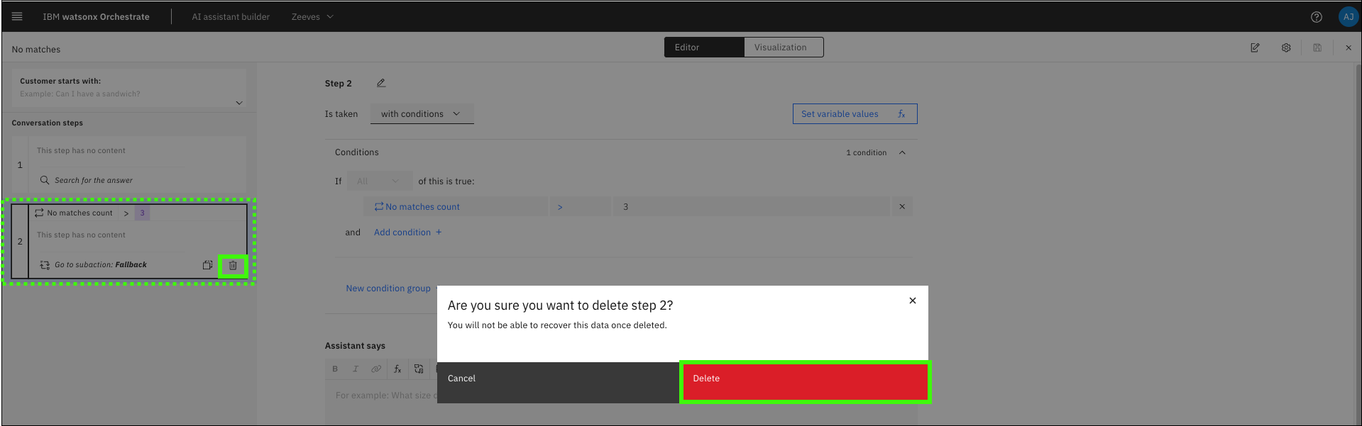Click the save icon in top toolbar
This screenshot has width=1362, height=426.
point(1317,47)
